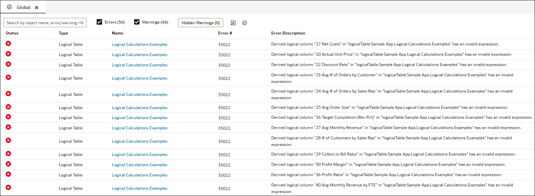Focus the object name search field
Viewport: 535px width, 196px height.
(45, 23)
